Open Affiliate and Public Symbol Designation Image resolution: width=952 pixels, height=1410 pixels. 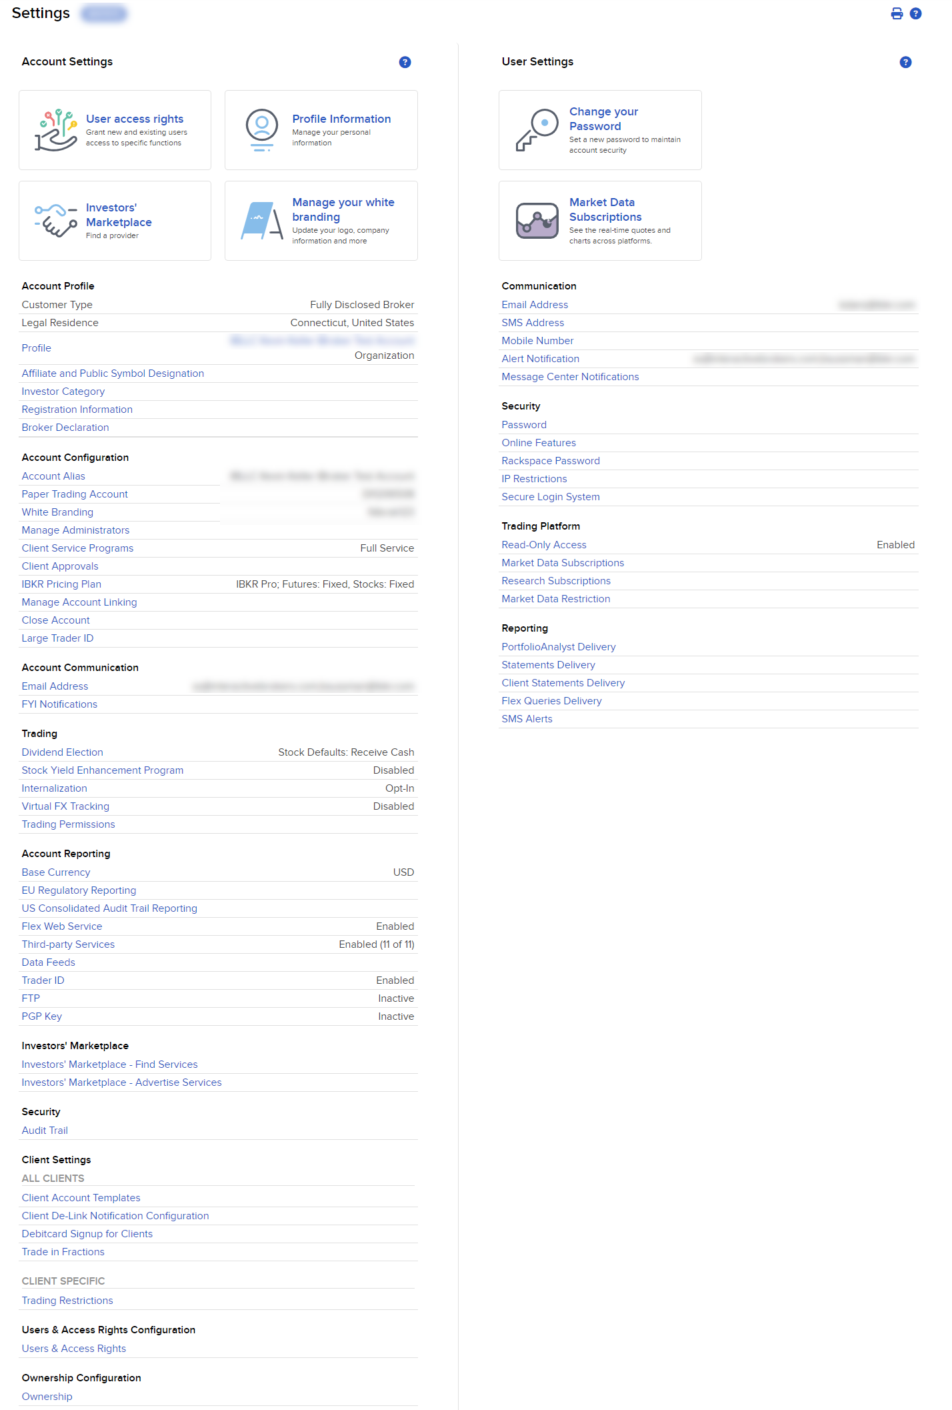tap(113, 374)
